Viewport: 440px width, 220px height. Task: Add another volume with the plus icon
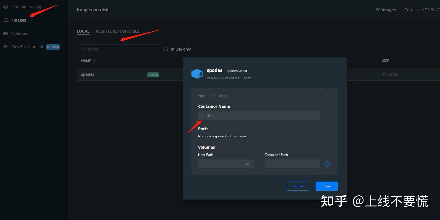tap(327, 164)
